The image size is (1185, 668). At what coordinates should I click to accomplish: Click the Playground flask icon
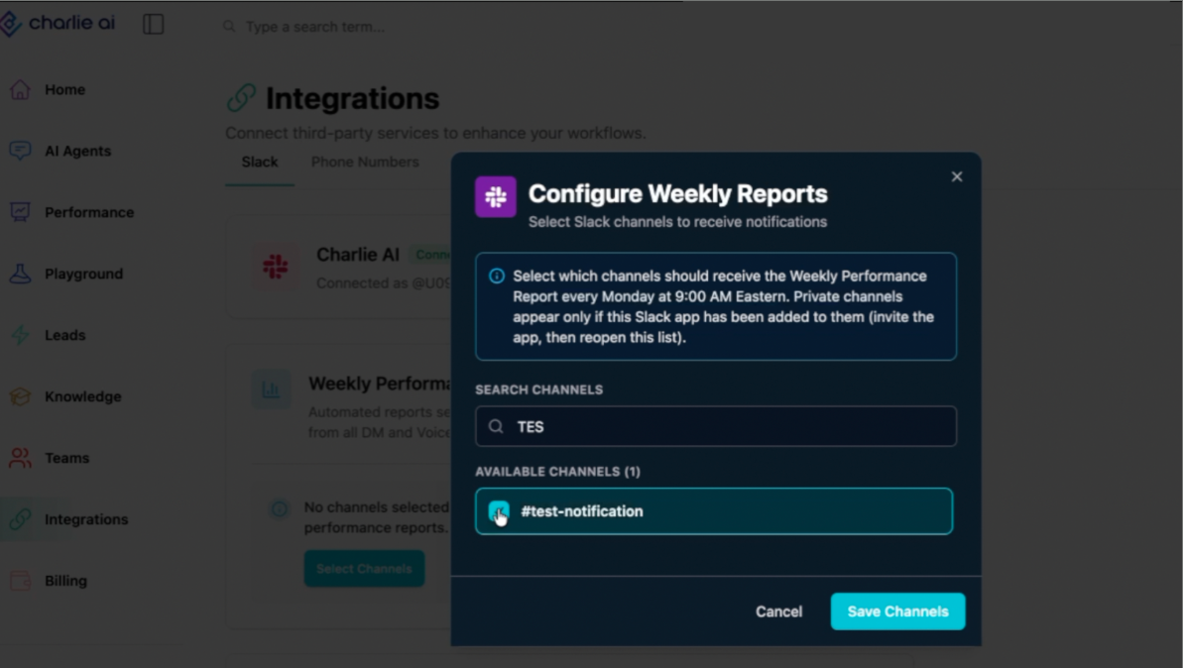point(21,274)
